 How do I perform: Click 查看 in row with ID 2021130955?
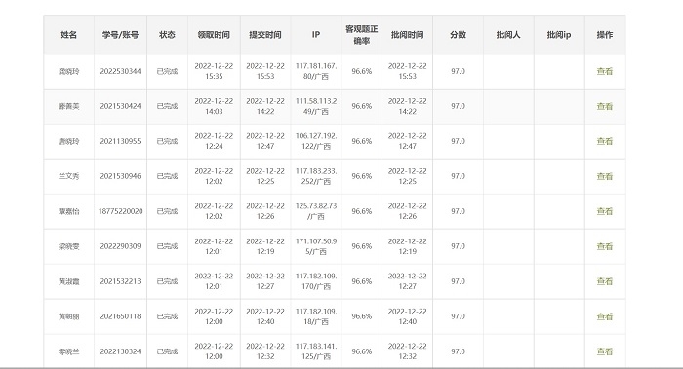click(605, 141)
